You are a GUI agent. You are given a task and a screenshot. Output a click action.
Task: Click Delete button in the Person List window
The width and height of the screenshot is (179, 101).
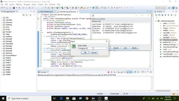tap(134, 48)
